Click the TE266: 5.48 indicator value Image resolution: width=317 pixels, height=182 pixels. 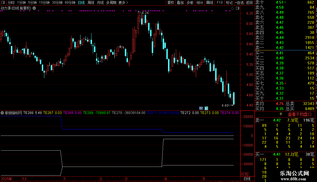(33, 113)
